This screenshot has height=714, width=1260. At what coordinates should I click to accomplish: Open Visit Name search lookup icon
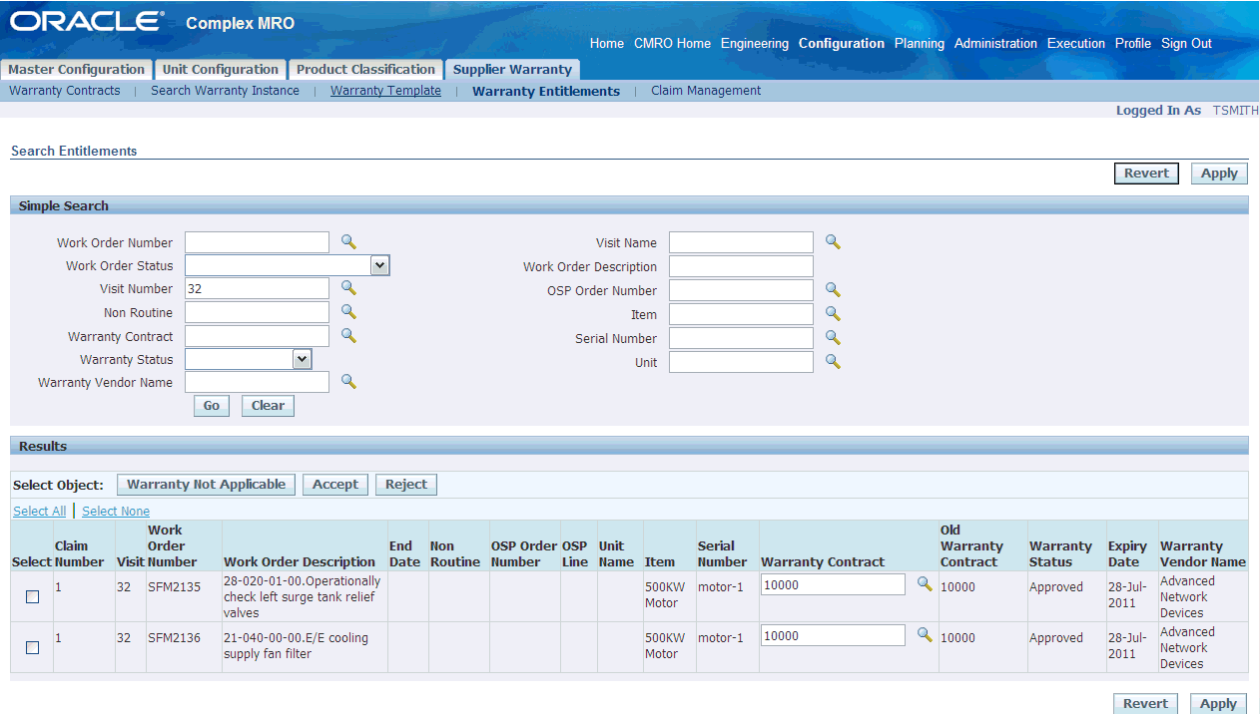(833, 241)
